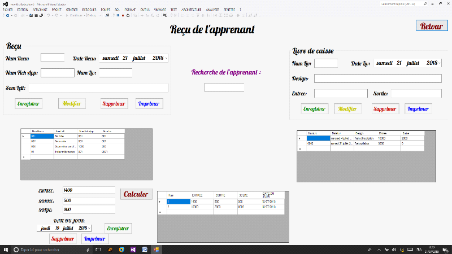Click the Cortana microphone icon in taskbar
The height and width of the screenshot is (254, 452).
[88, 249]
